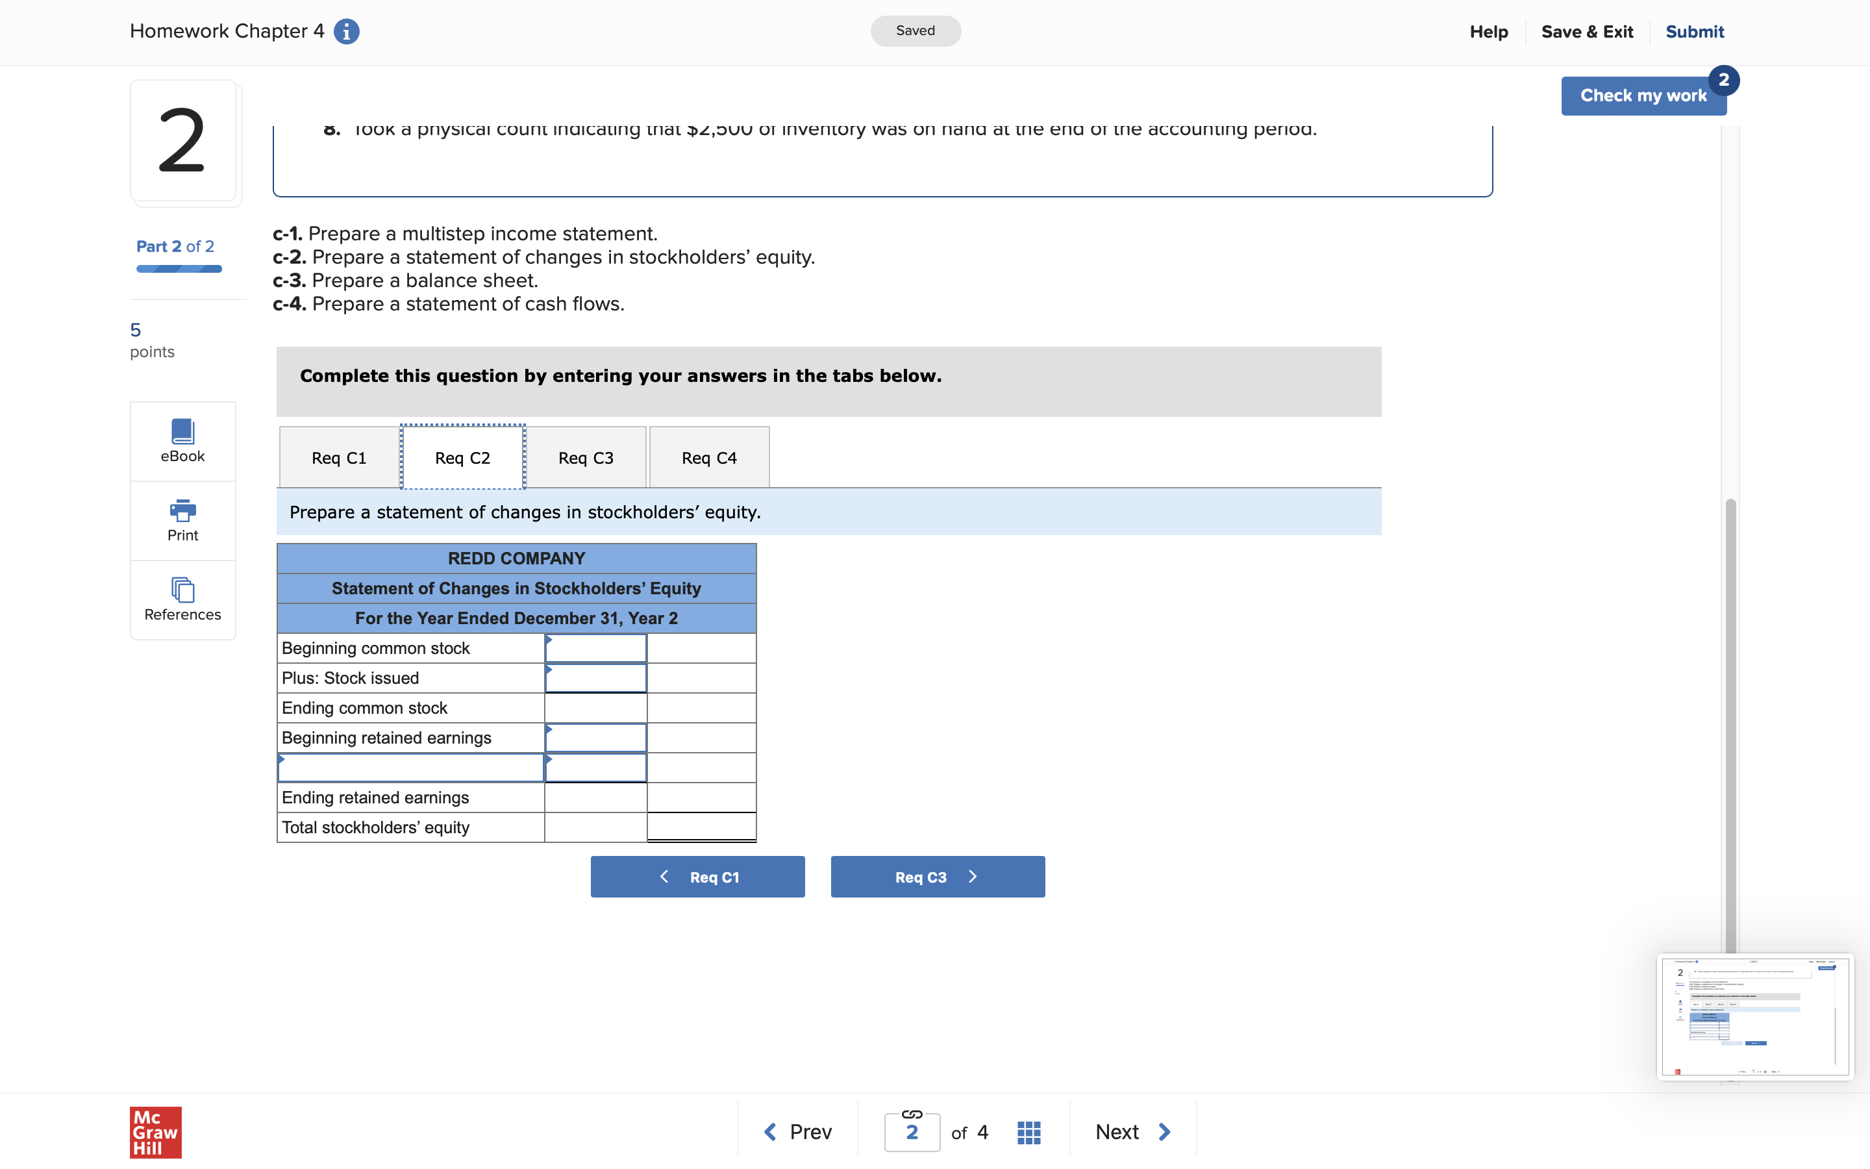Click the McGraw Hill logo
This screenshot has width=1870, height=1169.
coord(155,1132)
